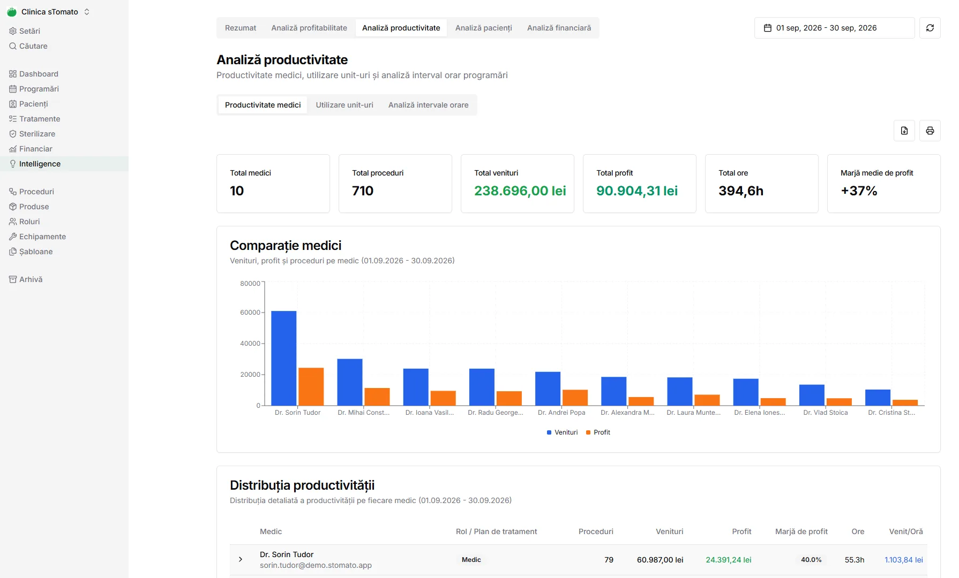This screenshot has width=959, height=578.
Task: Open Proceduri list
Action: (32, 192)
